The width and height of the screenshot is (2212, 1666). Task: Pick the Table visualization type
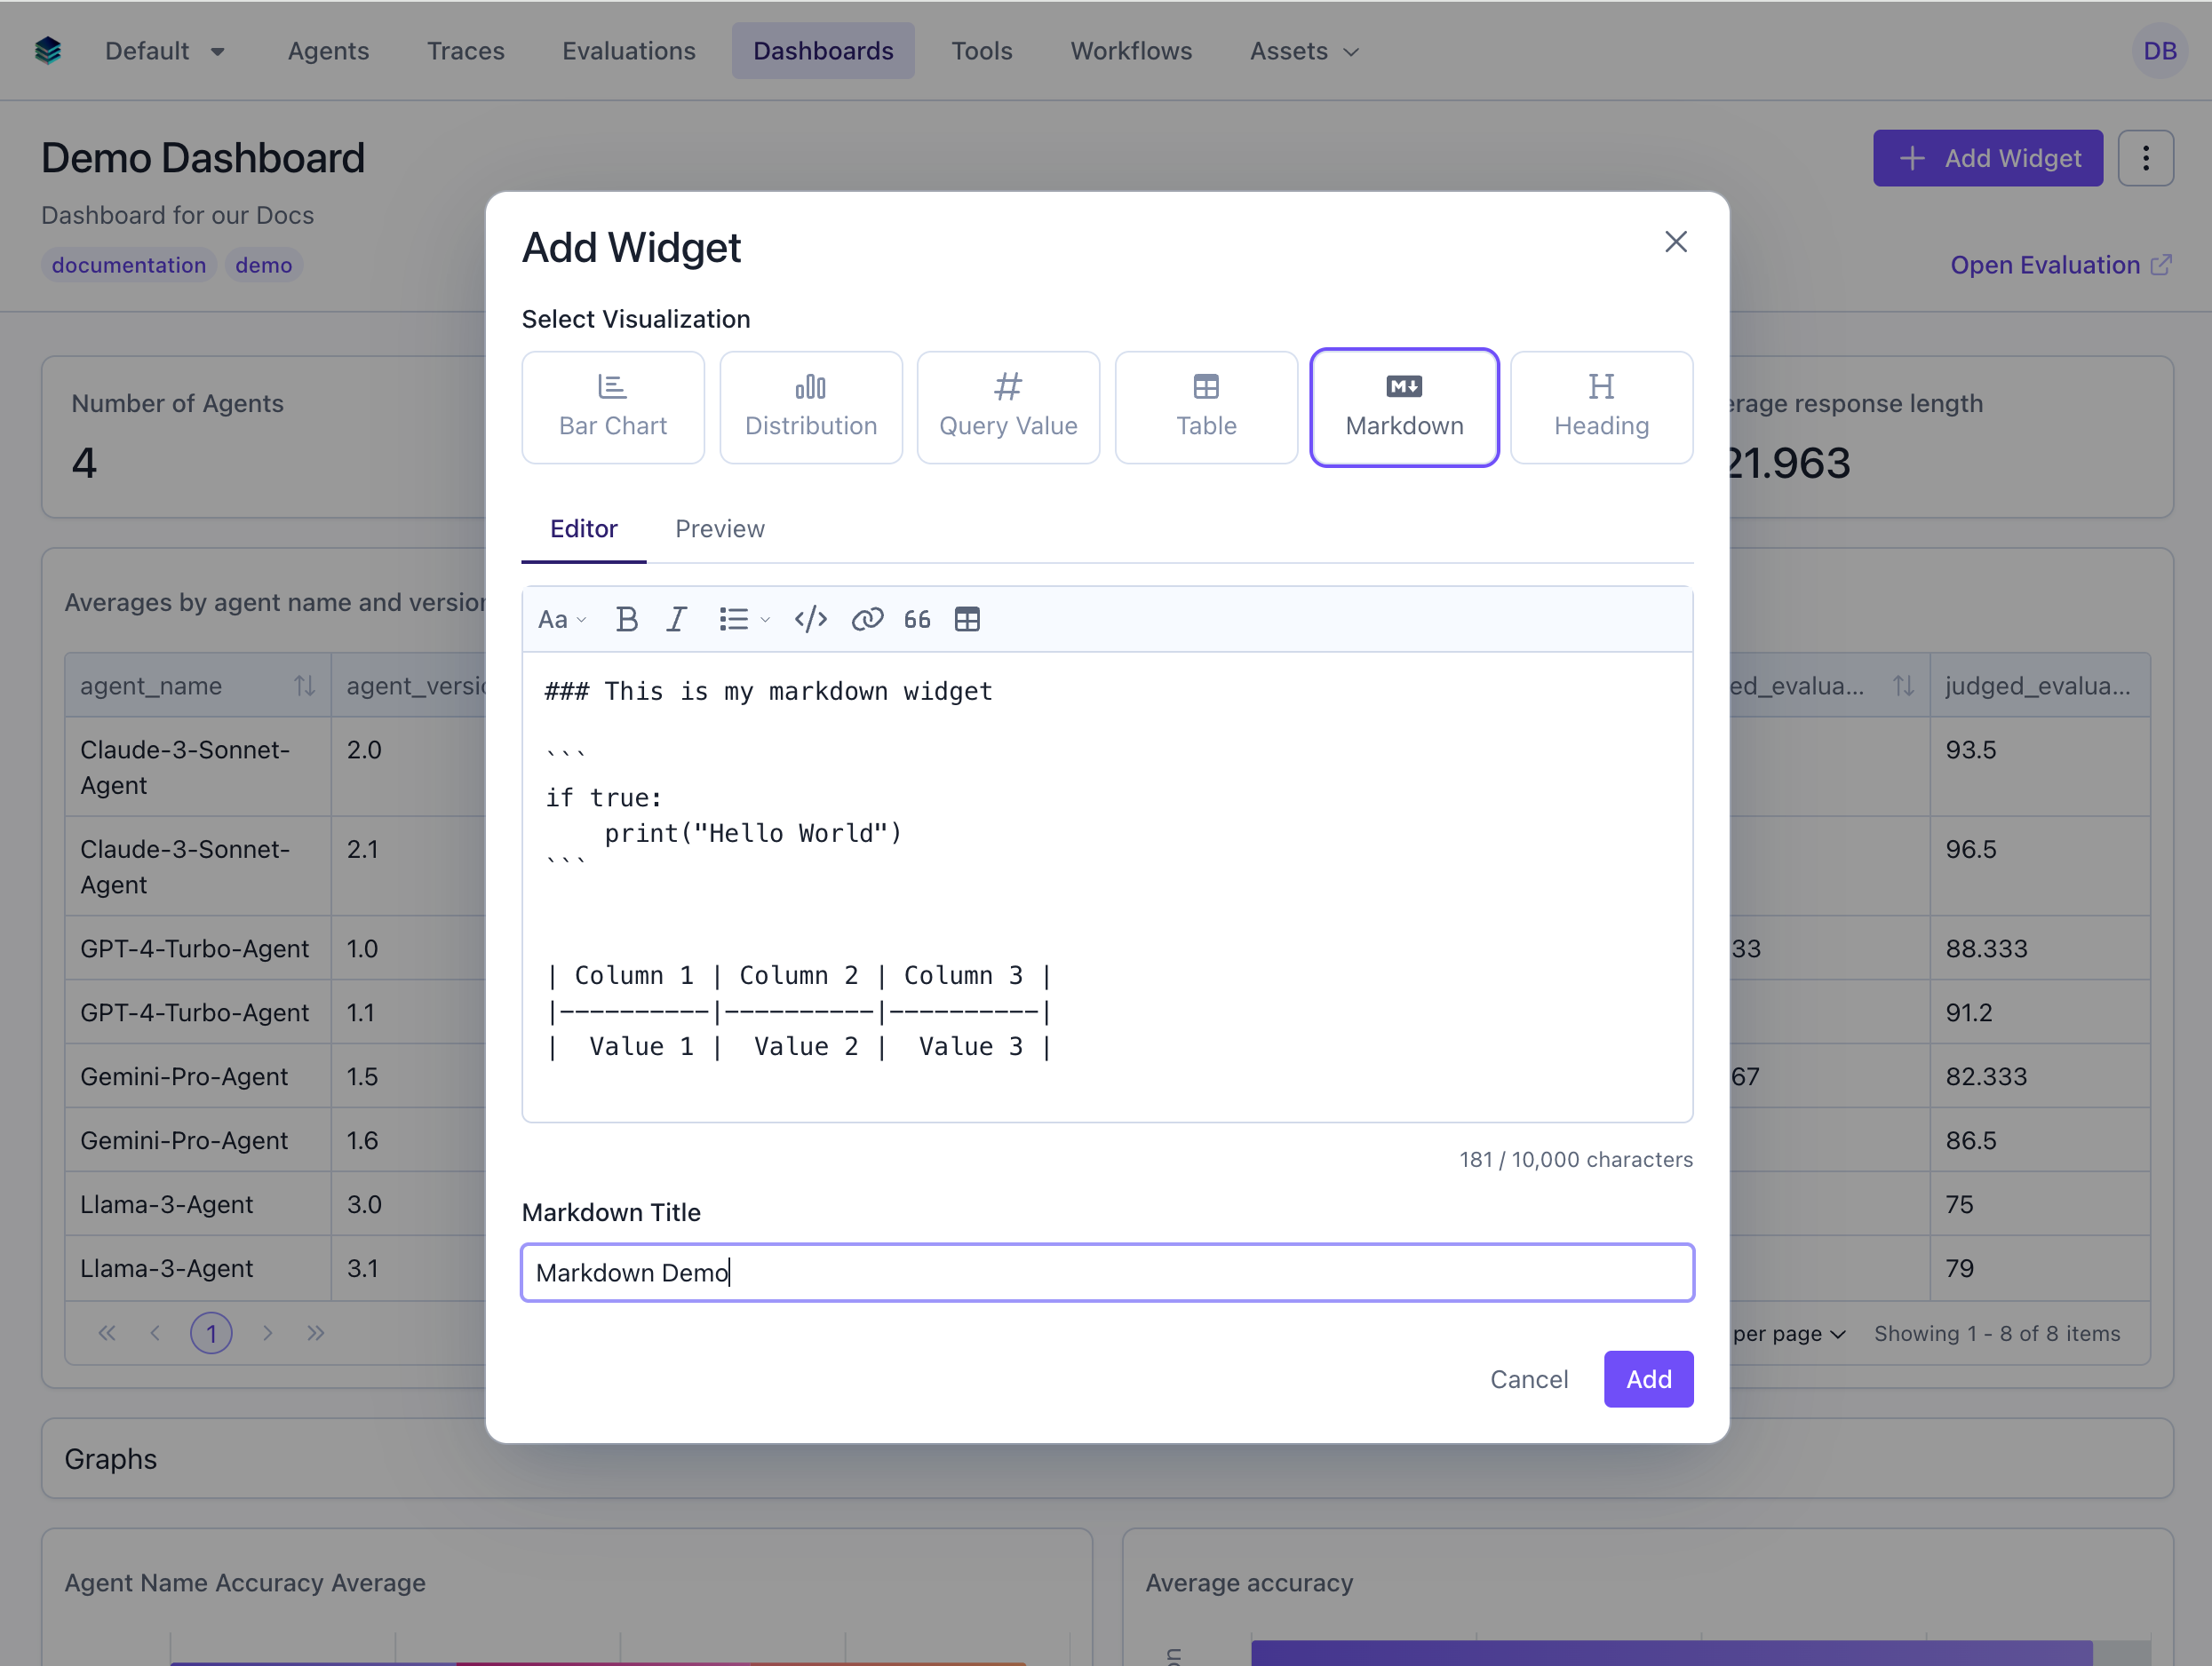(1205, 407)
